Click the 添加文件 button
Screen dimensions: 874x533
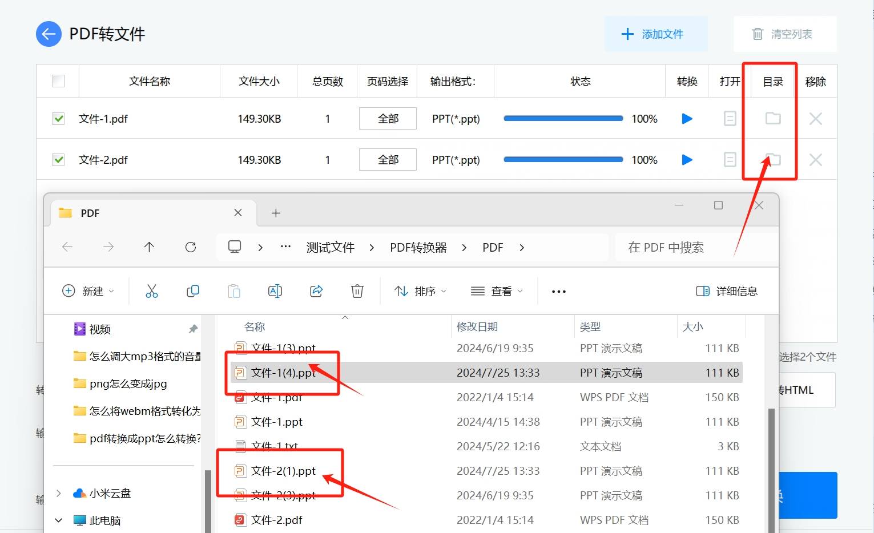(x=656, y=34)
